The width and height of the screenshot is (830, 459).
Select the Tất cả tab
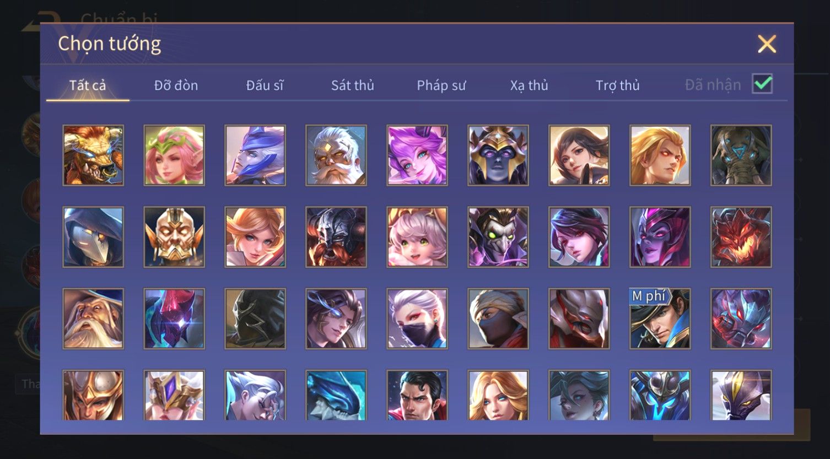click(88, 85)
